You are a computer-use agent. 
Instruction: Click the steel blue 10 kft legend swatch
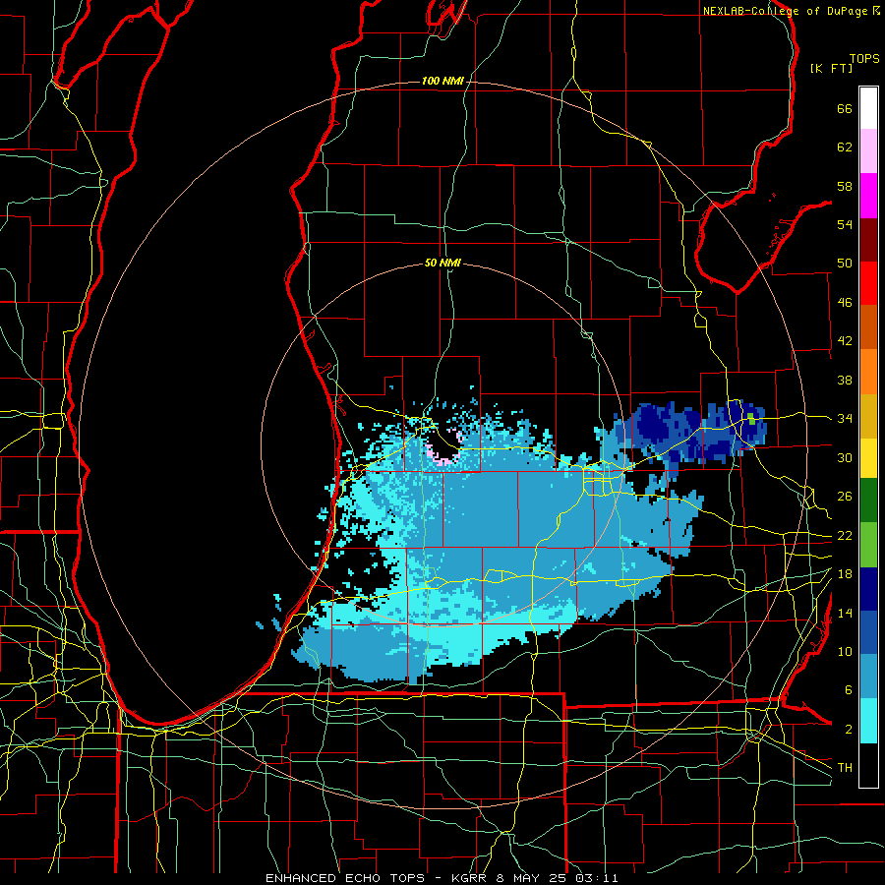click(x=868, y=677)
